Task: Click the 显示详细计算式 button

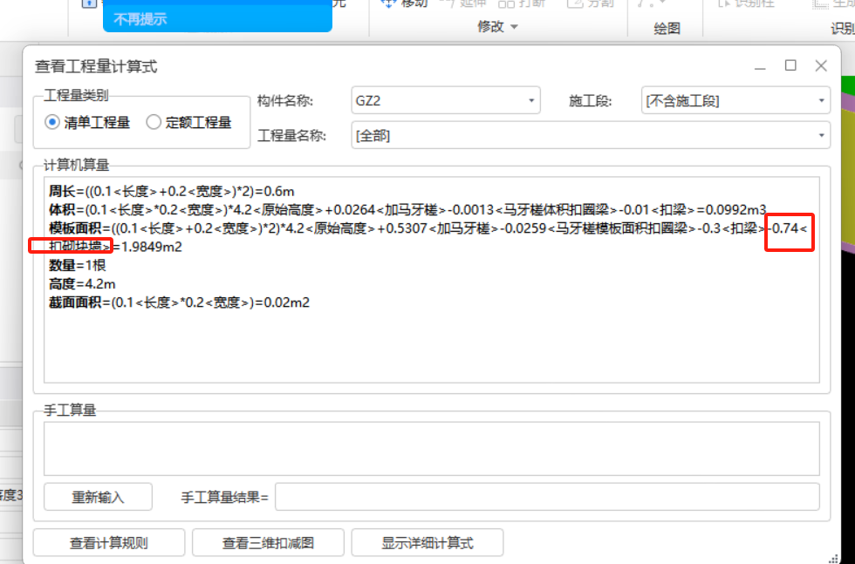Action: [x=427, y=543]
